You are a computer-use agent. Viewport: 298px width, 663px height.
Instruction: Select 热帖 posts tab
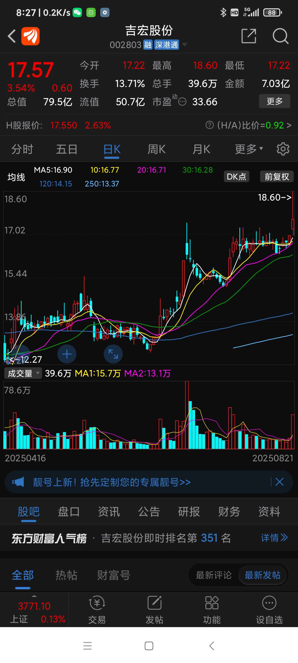66,575
